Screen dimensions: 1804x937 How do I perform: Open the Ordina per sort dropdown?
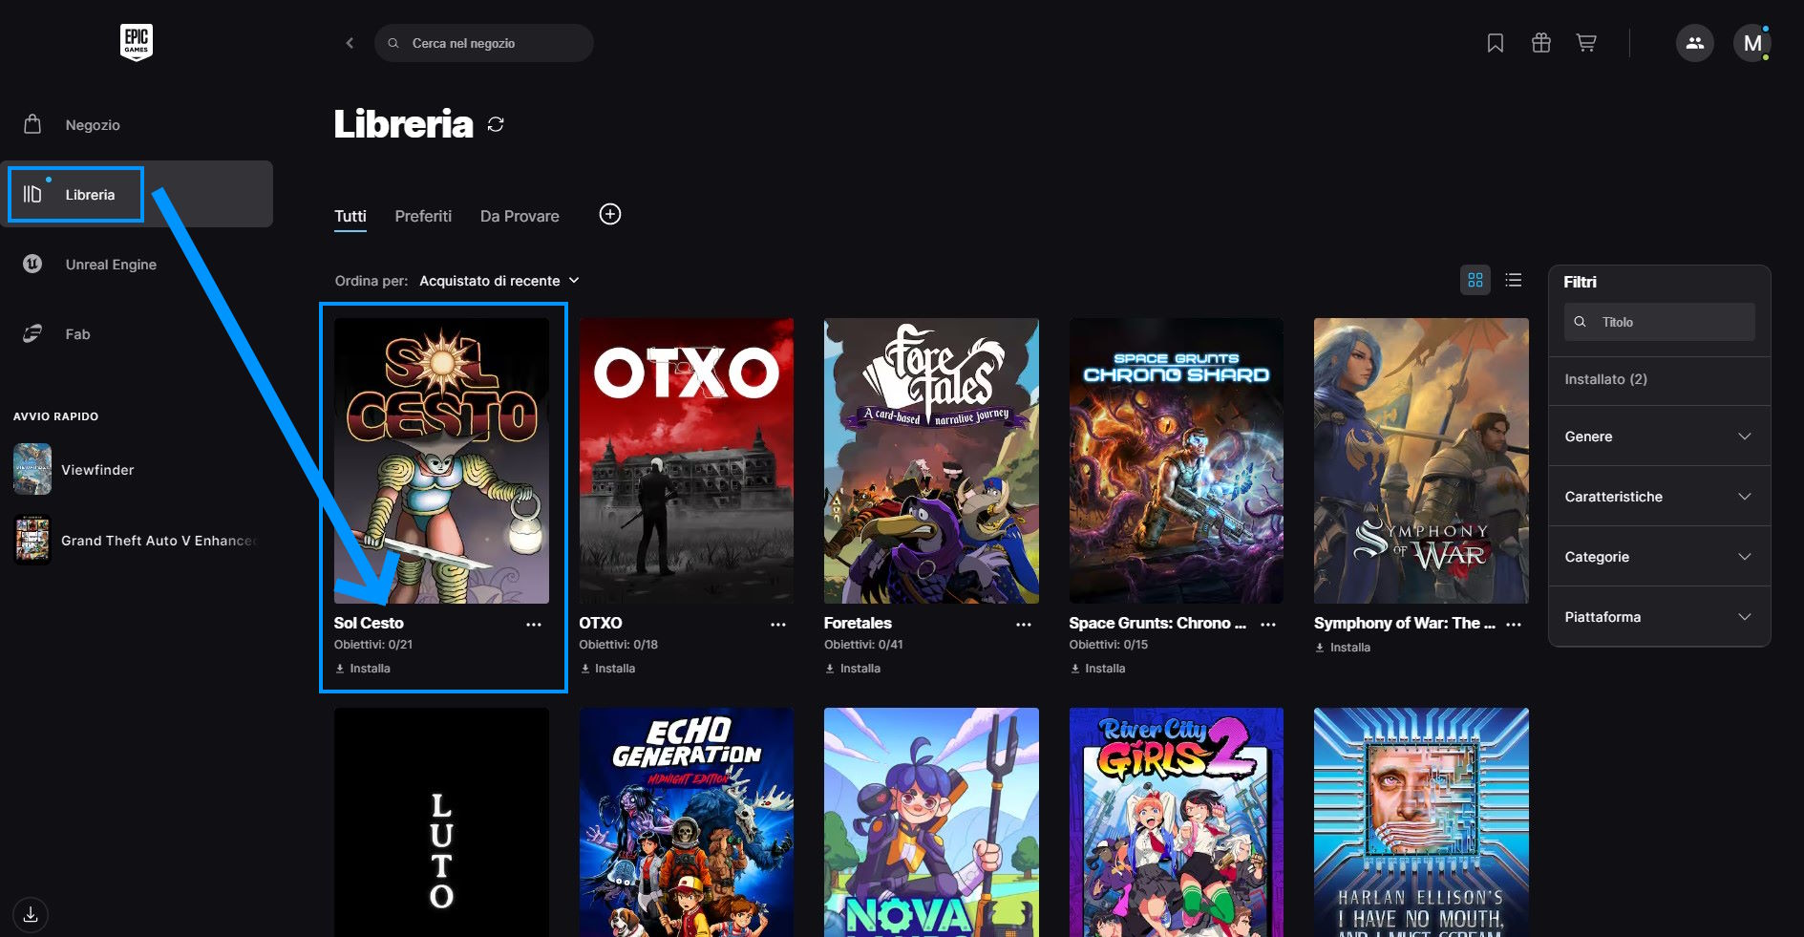click(x=499, y=281)
